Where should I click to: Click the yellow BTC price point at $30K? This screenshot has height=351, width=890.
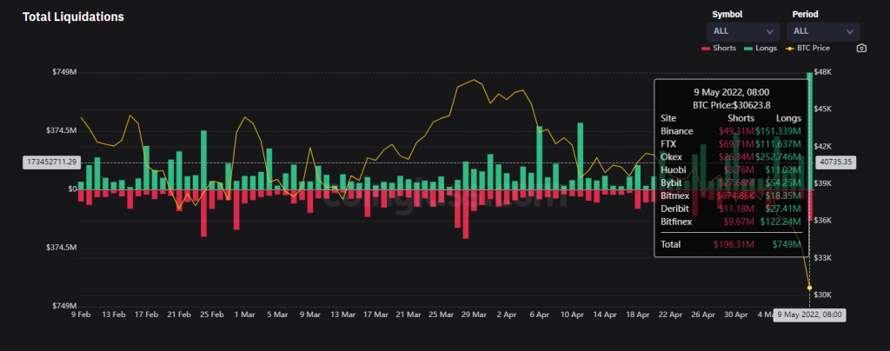pos(810,288)
